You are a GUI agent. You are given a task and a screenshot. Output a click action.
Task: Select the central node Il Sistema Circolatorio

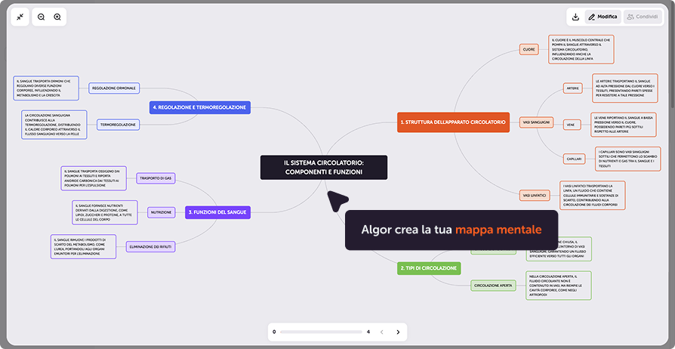324,167
